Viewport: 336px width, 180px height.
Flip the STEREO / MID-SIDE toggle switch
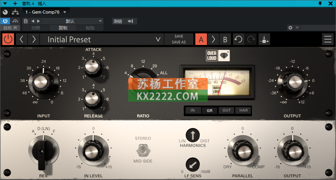click(143, 150)
